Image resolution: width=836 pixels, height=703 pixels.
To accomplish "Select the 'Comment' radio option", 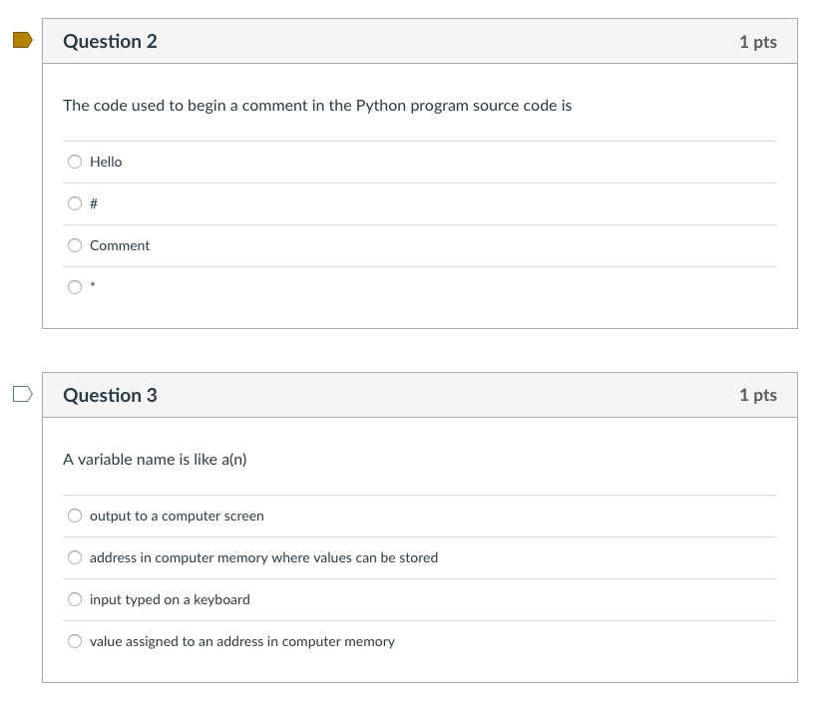I will (75, 245).
